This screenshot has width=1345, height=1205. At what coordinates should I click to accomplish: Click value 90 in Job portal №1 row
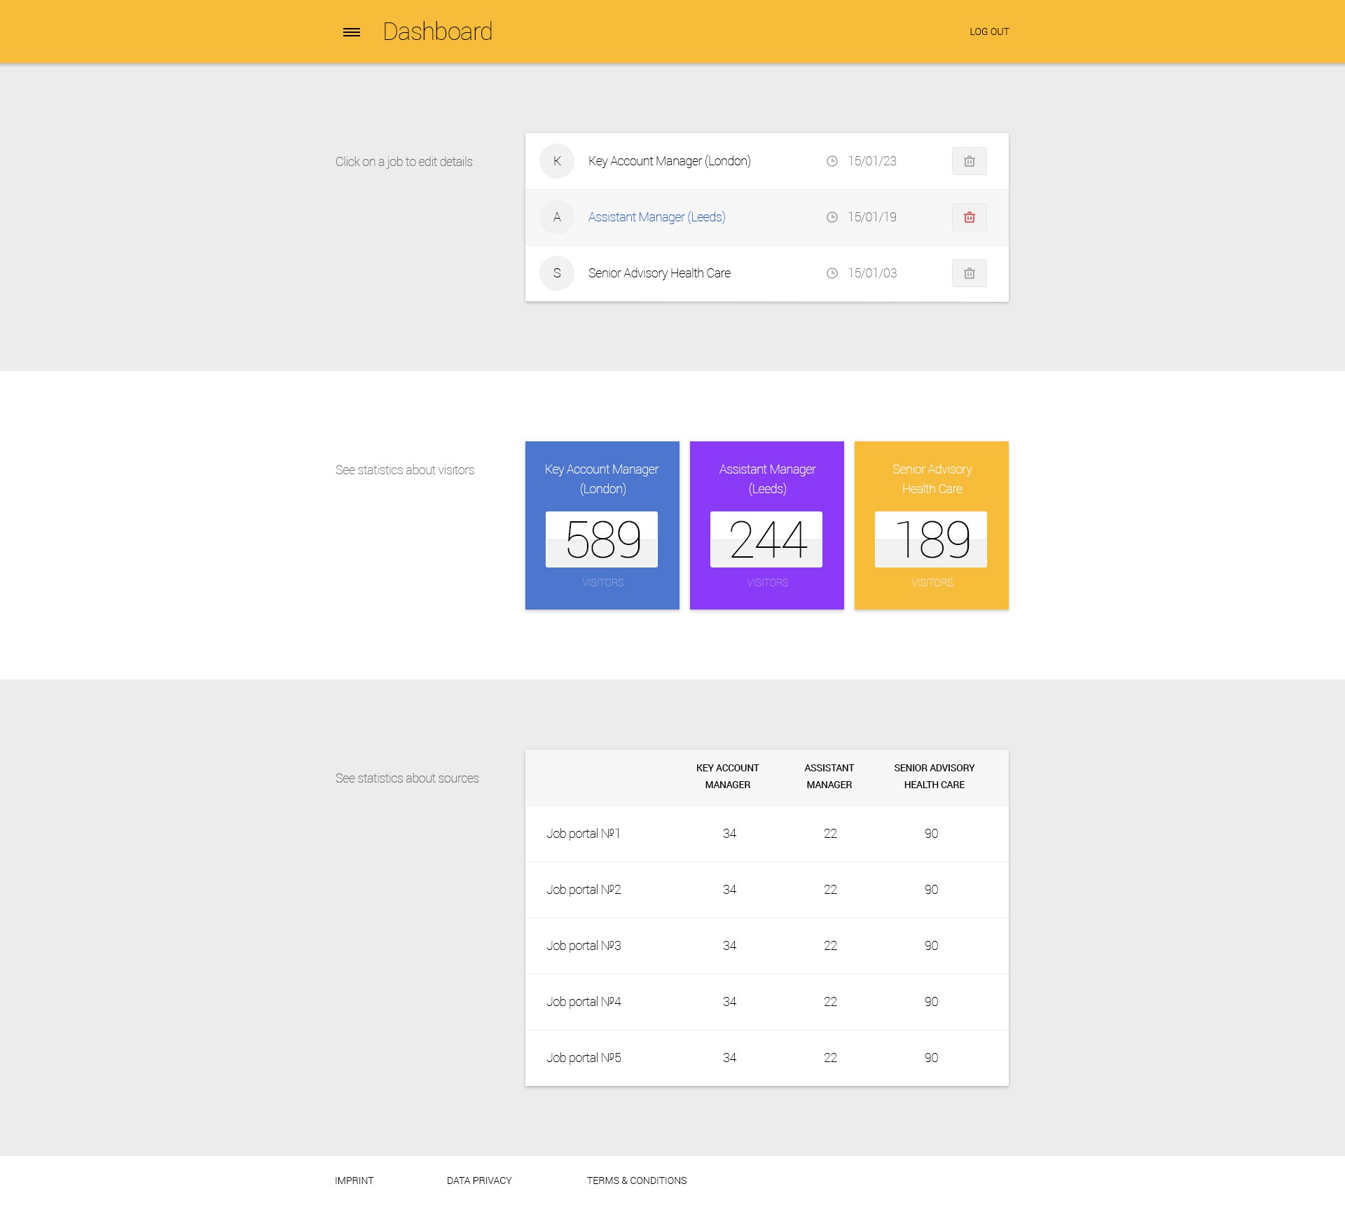click(931, 834)
